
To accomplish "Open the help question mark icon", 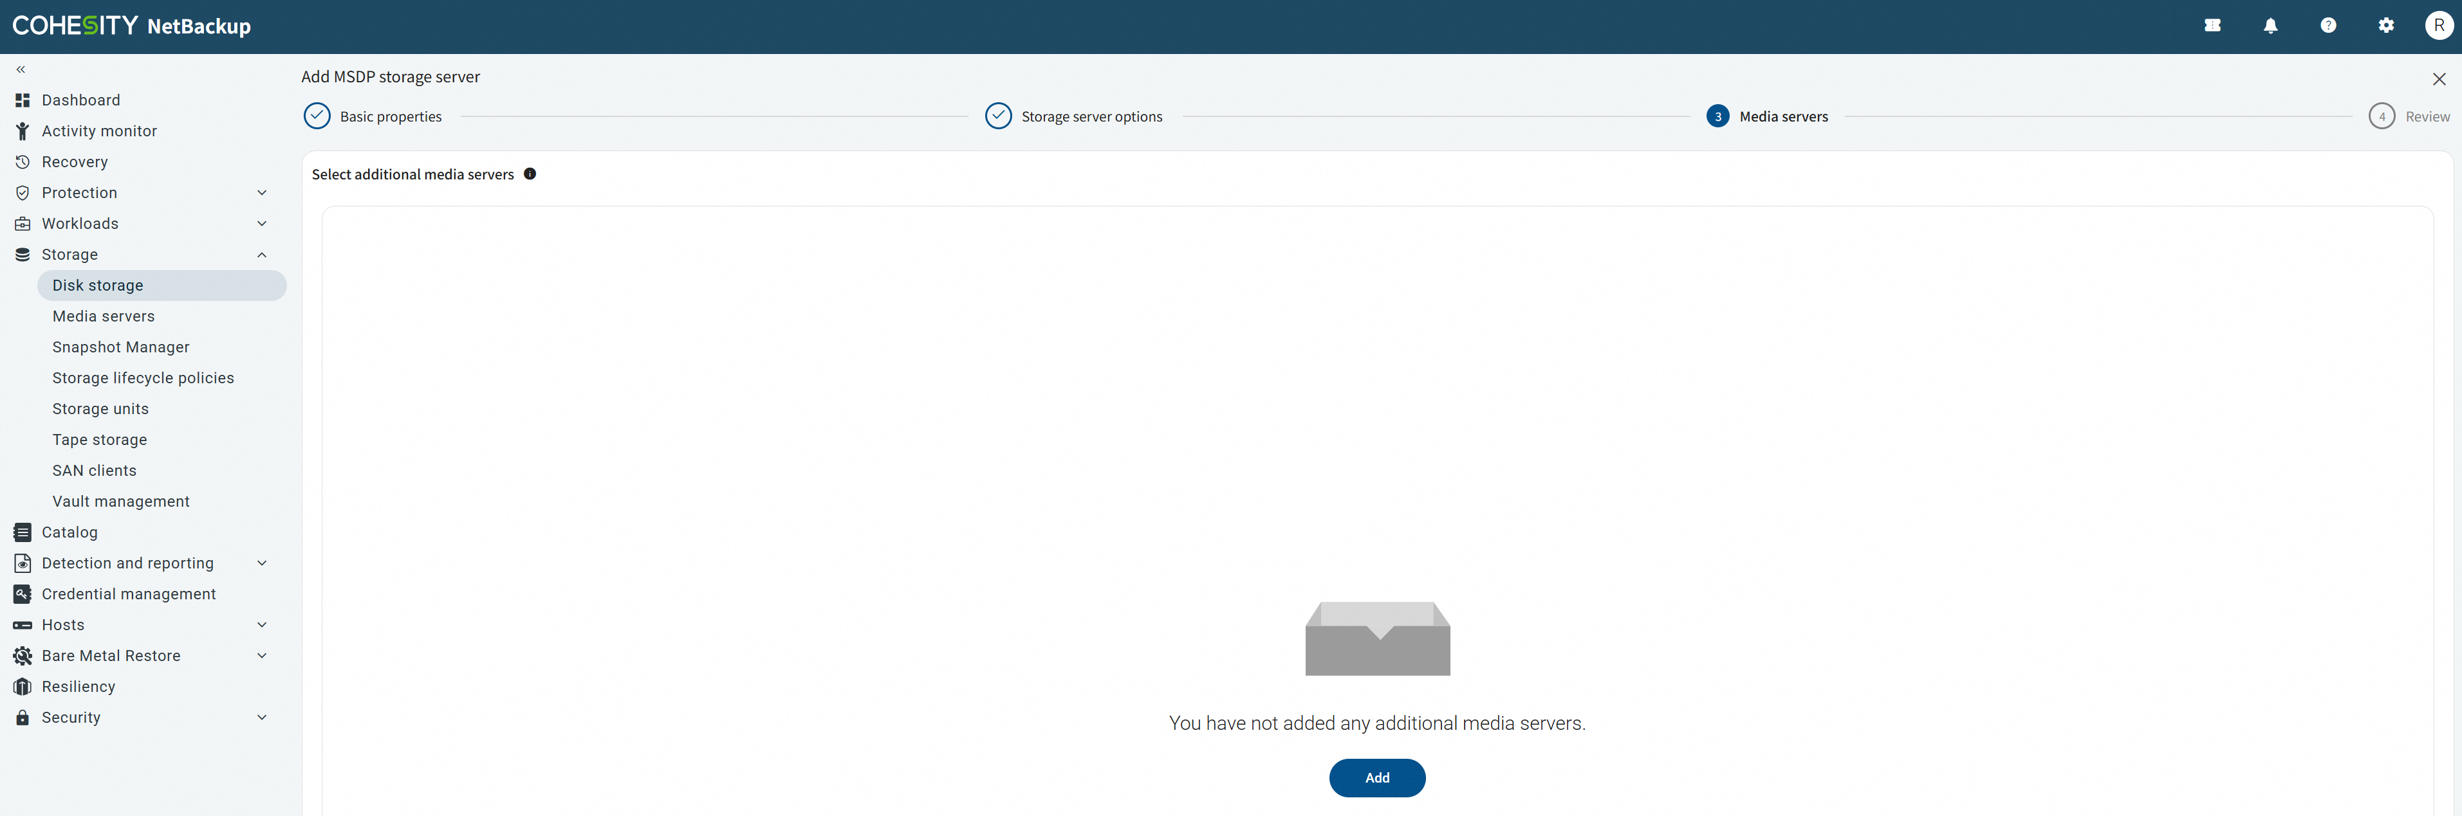I will pyautogui.click(x=2328, y=26).
